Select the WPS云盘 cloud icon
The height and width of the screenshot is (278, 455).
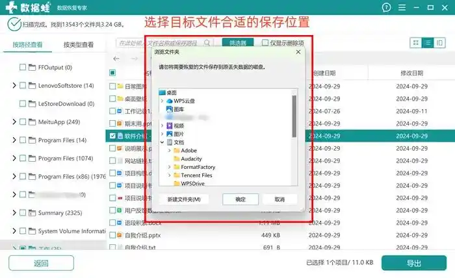170,101
